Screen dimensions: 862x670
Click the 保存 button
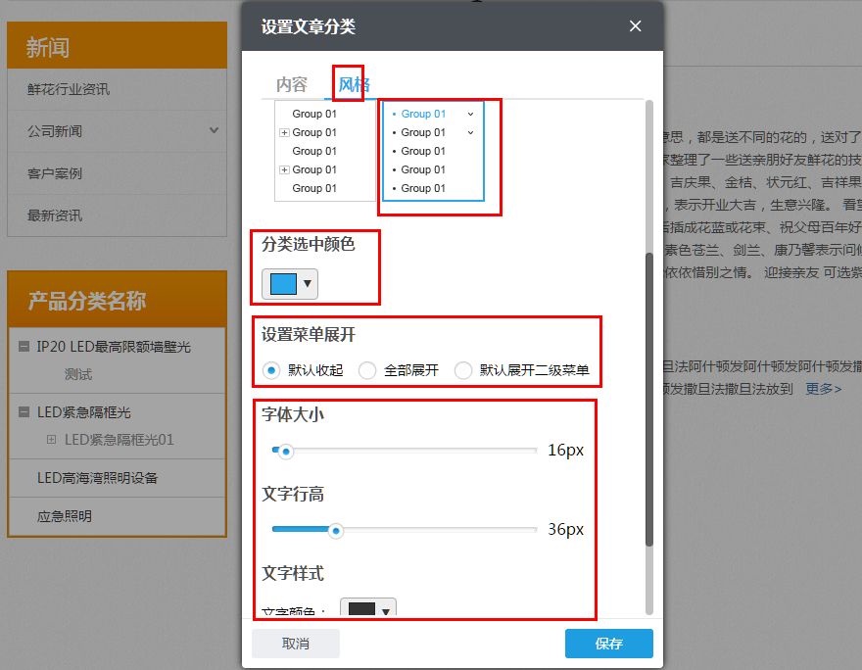(x=608, y=644)
